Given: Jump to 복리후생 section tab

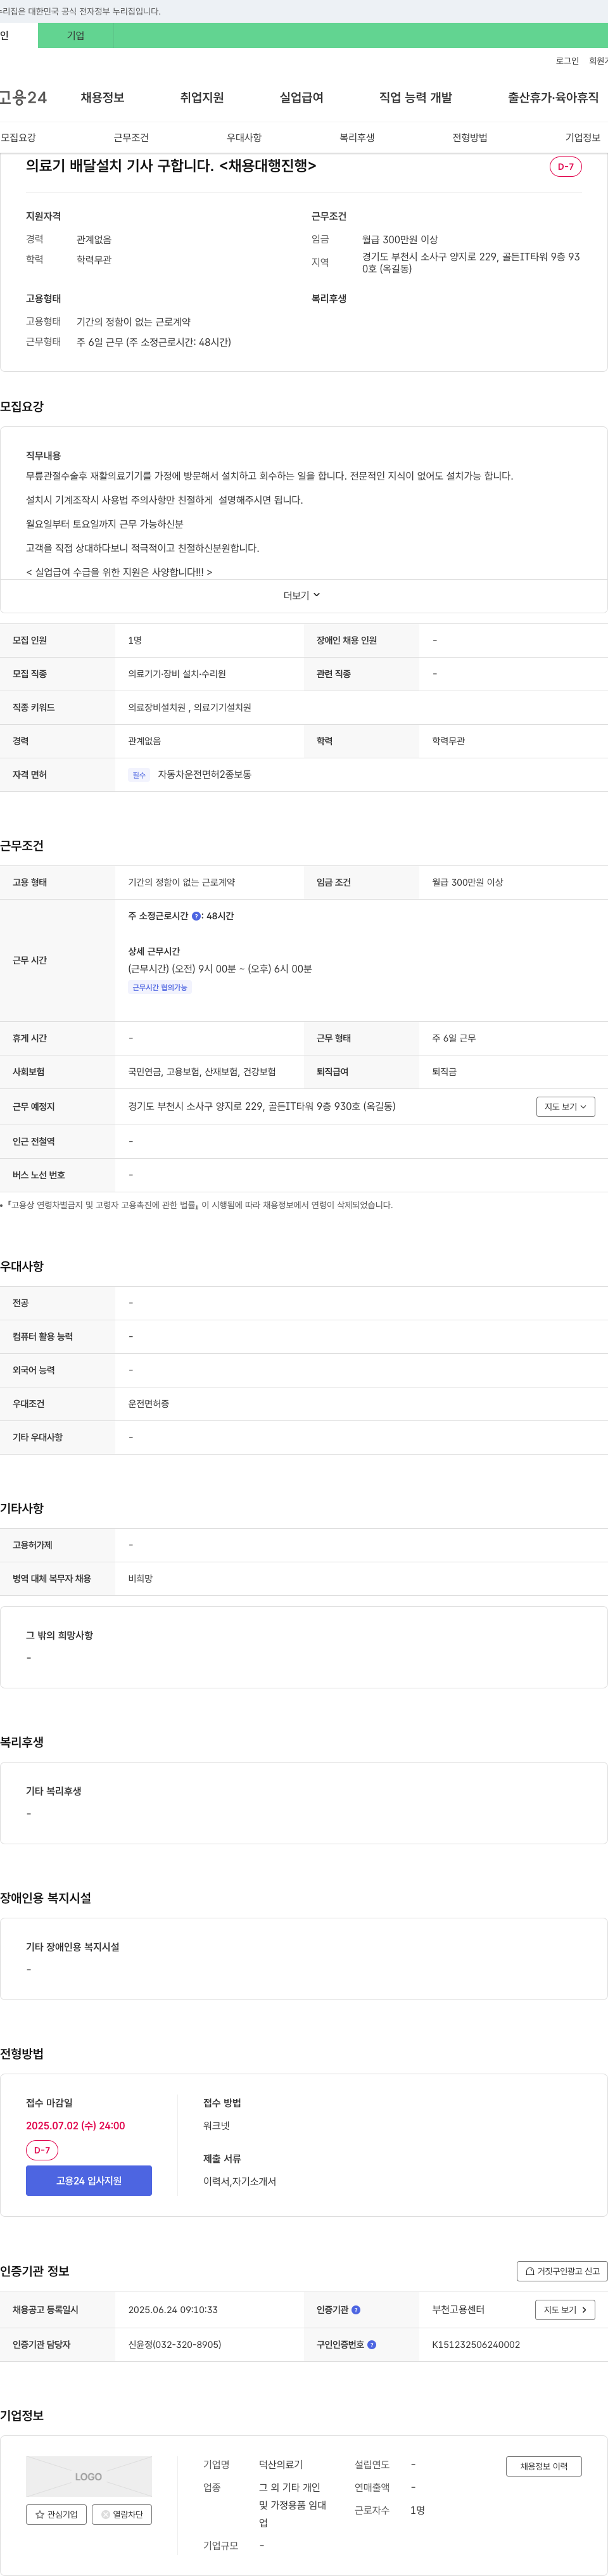Looking at the screenshot, I should (357, 137).
